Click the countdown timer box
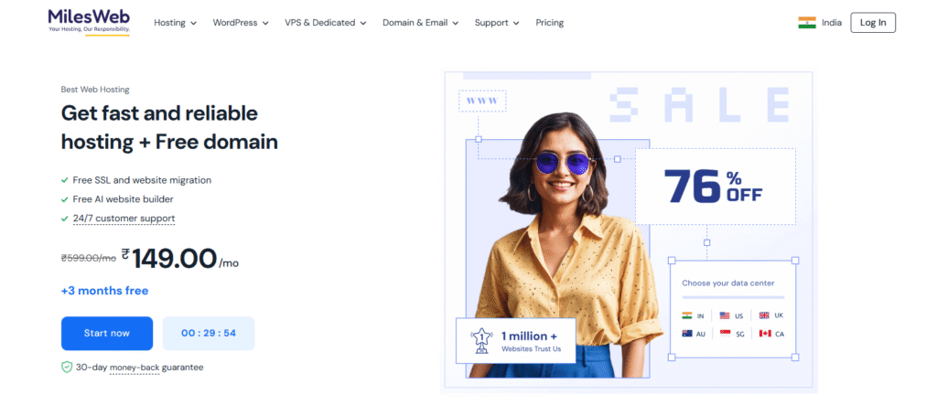 pos(209,333)
